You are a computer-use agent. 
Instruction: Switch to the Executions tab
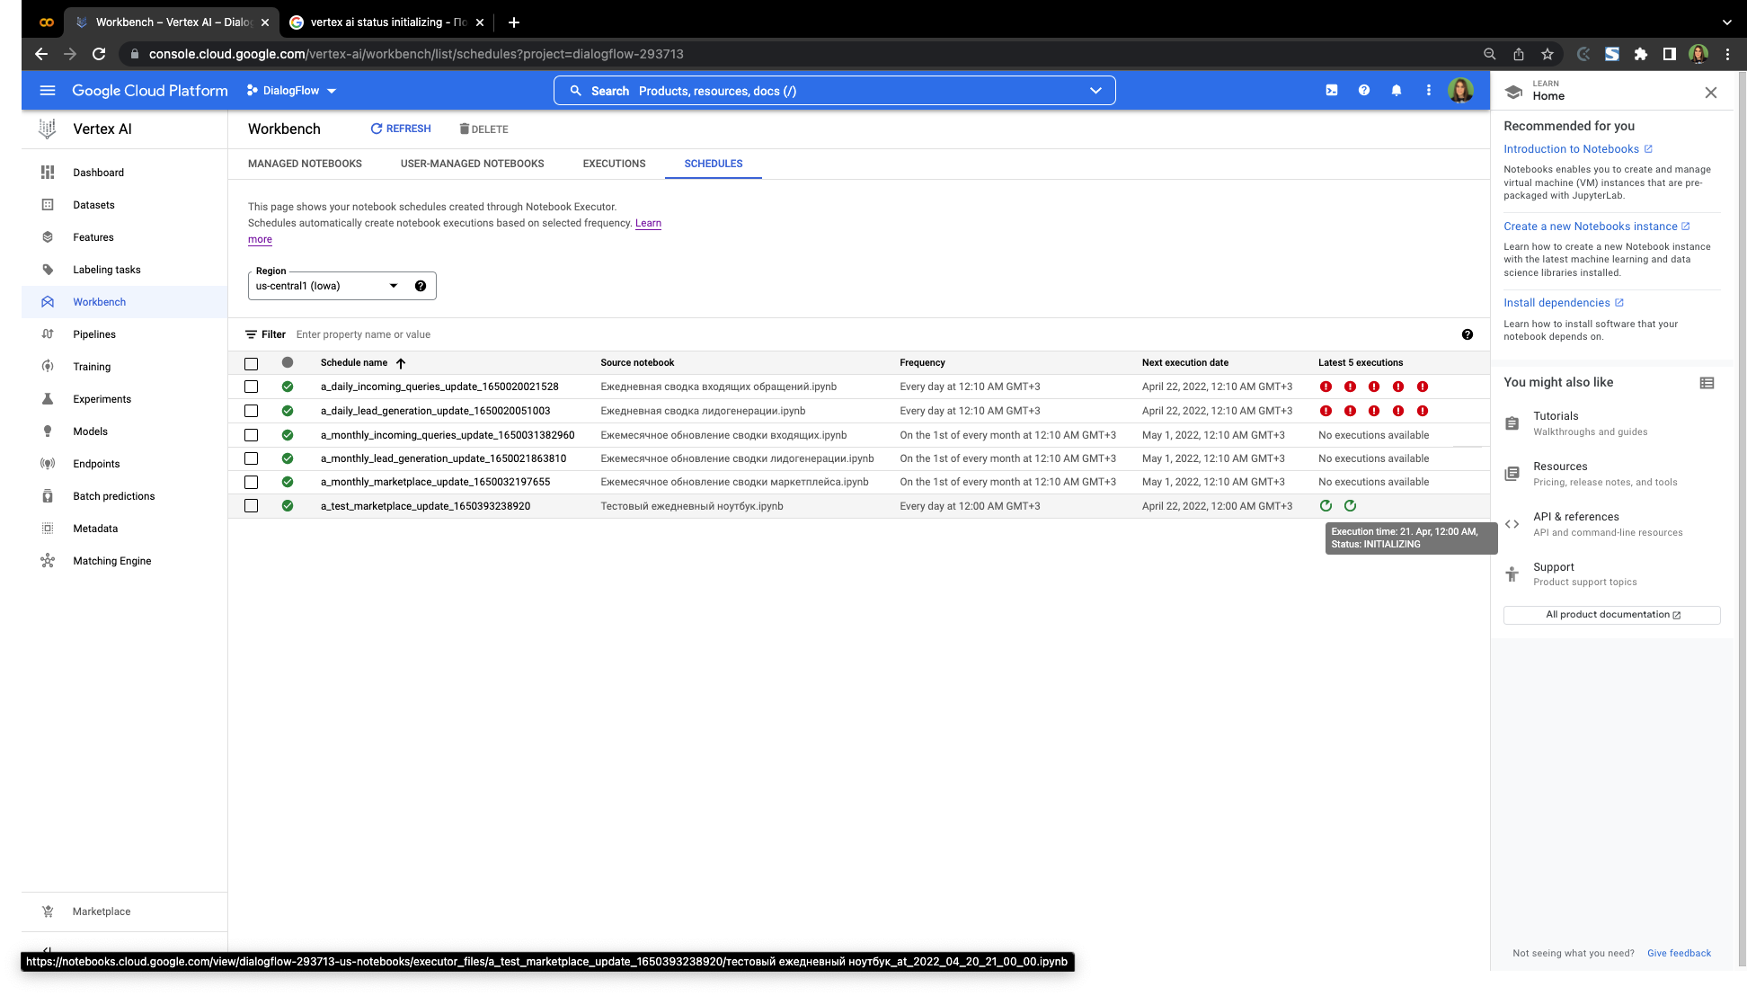pos(614,164)
